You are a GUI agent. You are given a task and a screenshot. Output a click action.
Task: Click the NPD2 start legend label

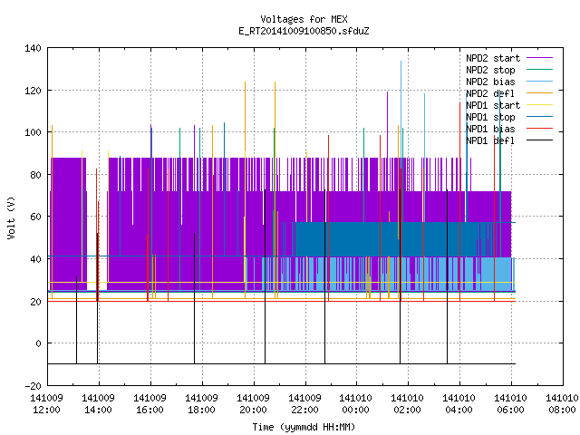pyautogui.click(x=493, y=58)
